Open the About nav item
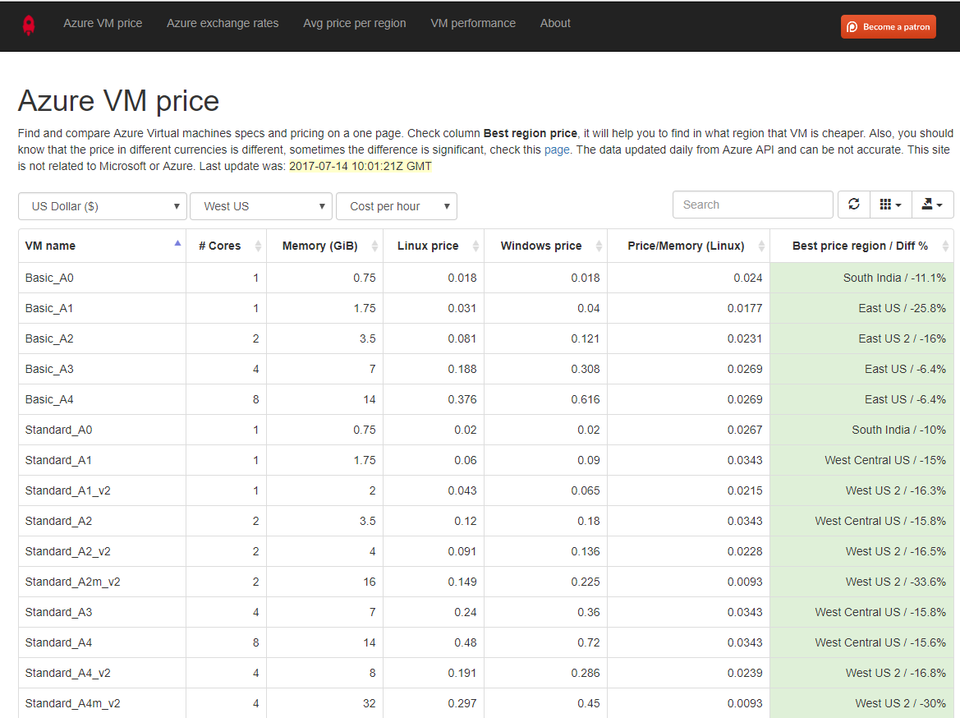This screenshot has height=718, width=960. point(555,23)
